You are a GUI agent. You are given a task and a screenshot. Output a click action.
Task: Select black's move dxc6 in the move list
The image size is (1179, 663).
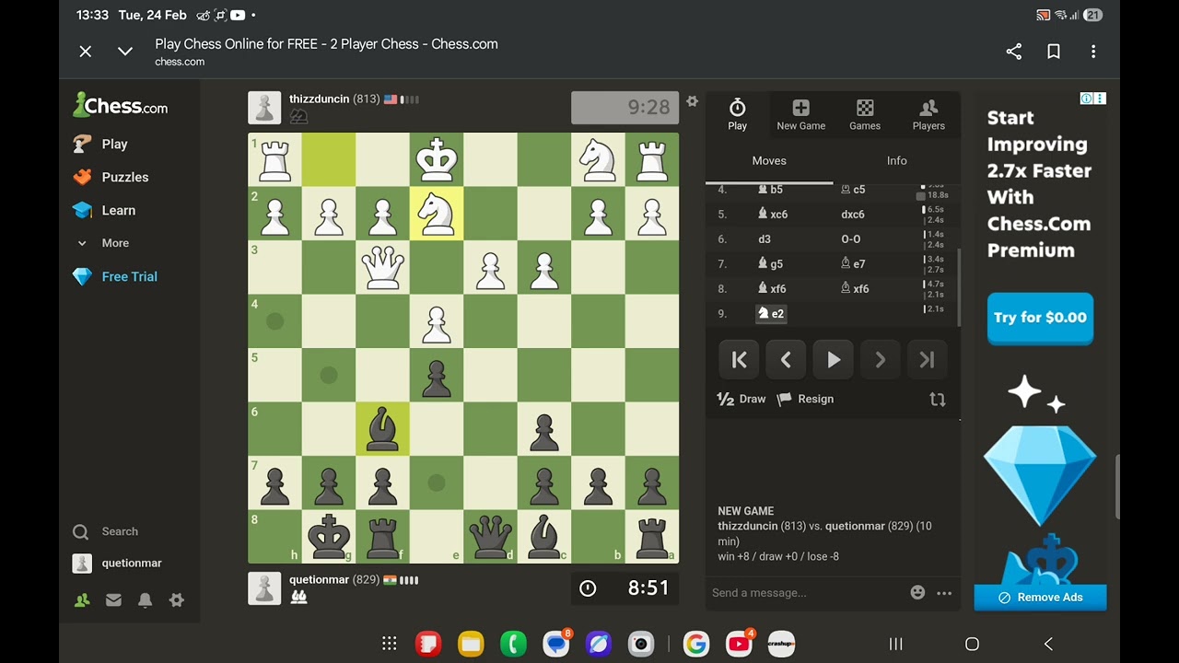pos(853,215)
